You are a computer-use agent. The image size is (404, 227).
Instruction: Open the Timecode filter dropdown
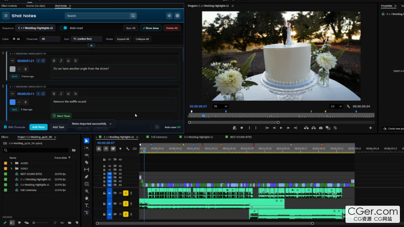[50, 39]
